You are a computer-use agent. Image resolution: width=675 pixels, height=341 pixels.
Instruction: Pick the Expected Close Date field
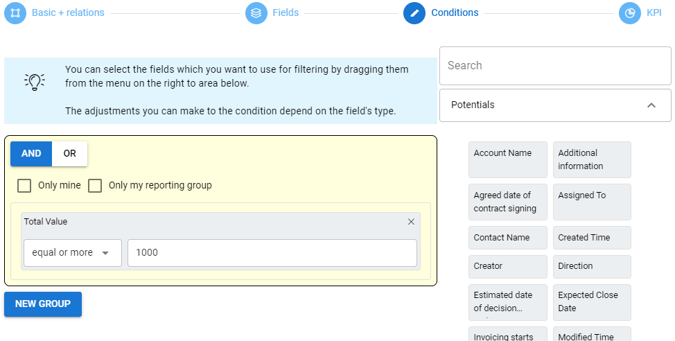point(592,301)
